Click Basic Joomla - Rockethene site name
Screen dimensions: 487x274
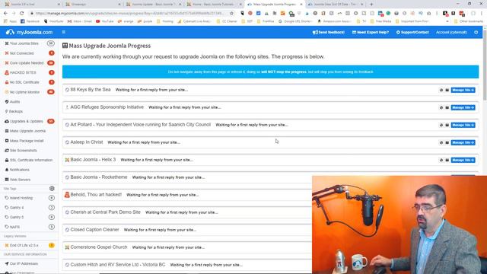click(x=99, y=177)
